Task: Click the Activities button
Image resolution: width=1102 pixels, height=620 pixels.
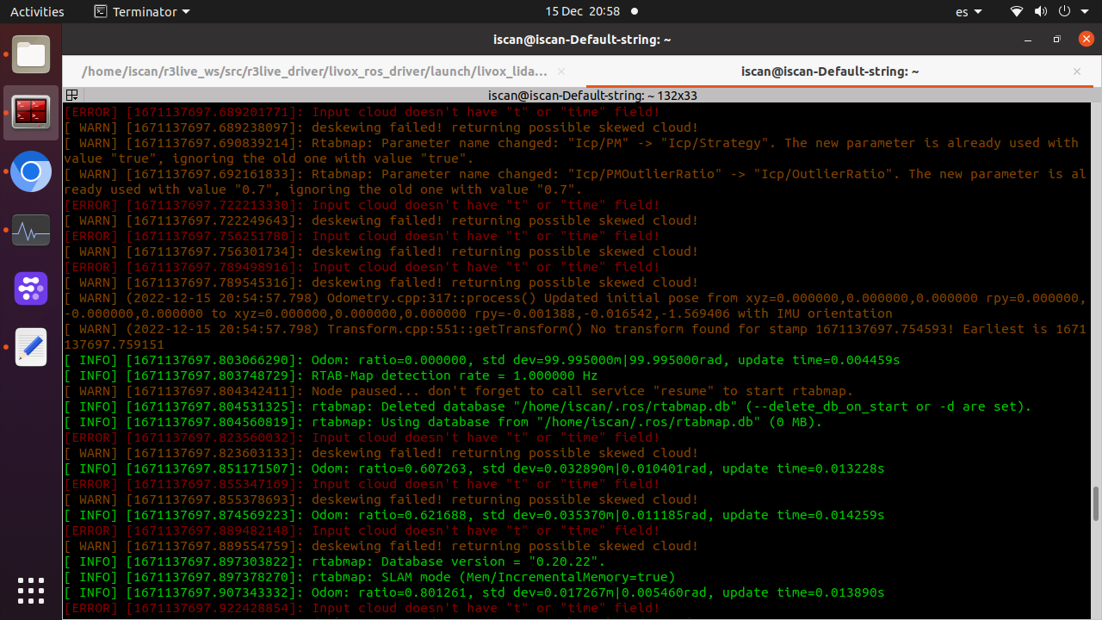Action: coord(37,12)
